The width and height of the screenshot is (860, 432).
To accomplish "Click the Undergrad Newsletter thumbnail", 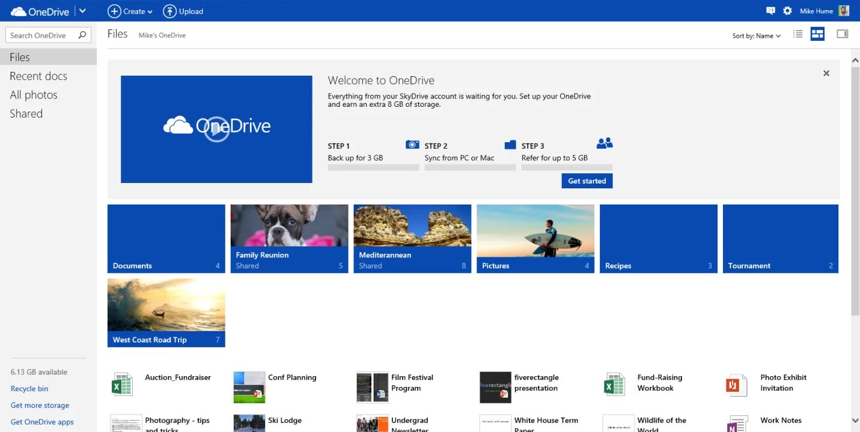I will pos(373,423).
